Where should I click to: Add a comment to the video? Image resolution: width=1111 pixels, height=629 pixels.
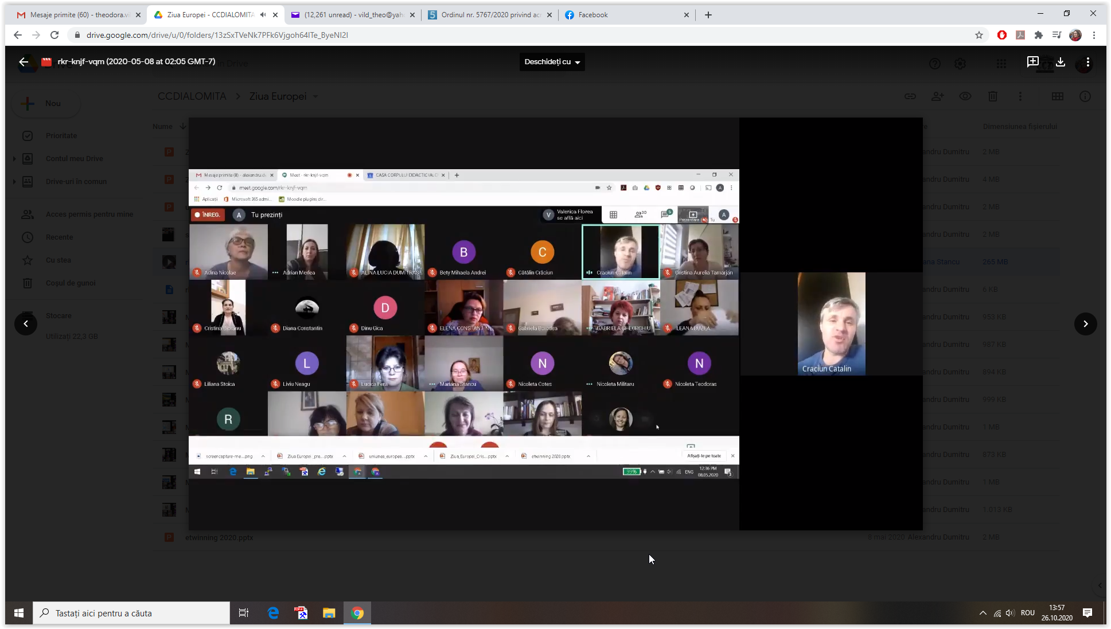point(1032,62)
